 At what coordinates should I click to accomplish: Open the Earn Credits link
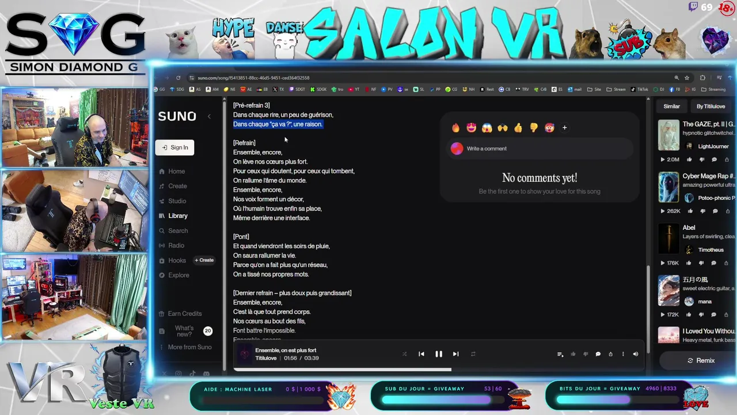pyautogui.click(x=180, y=314)
